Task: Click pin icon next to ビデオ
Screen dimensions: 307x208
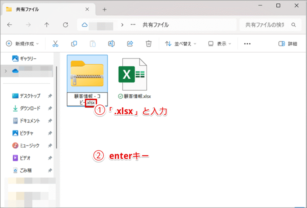Action: [50, 158]
